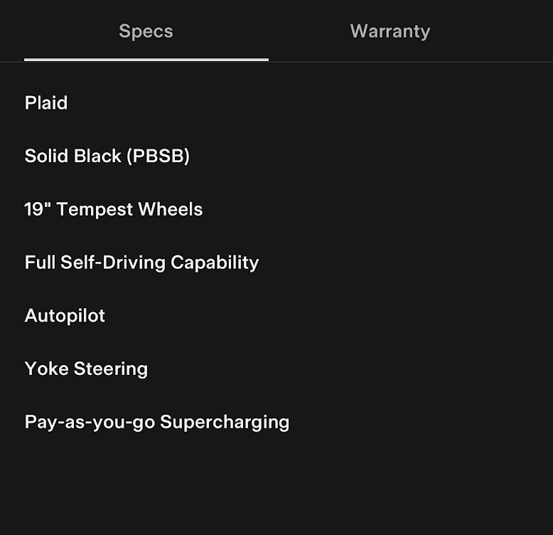This screenshot has width=553, height=535.
Task: Click the white underline beneath Specs
Action: 146,60
